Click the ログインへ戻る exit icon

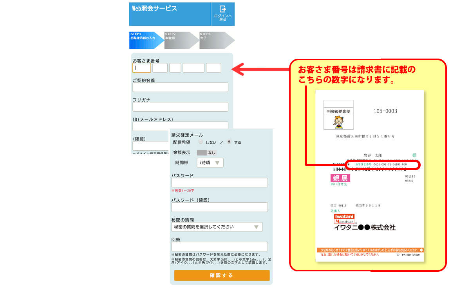point(222,9)
